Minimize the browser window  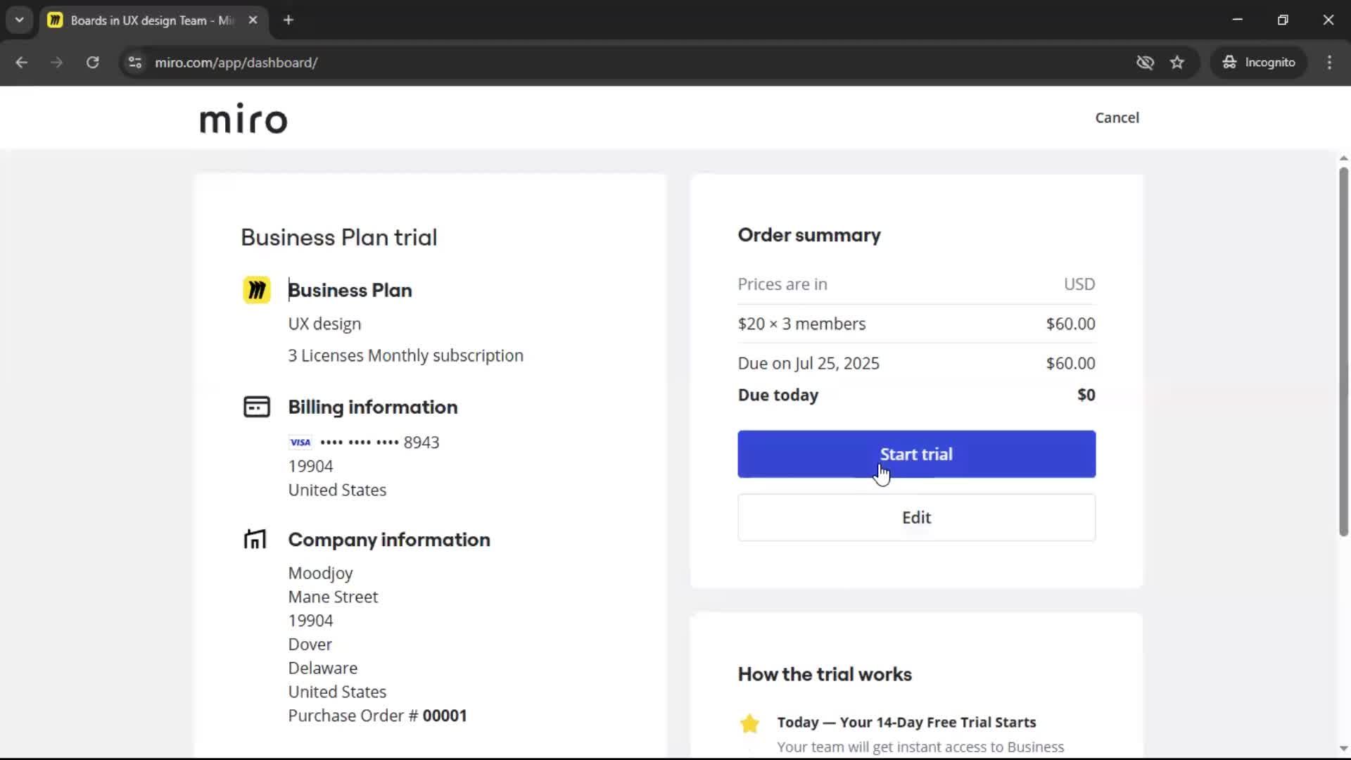(x=1237, y=20)
